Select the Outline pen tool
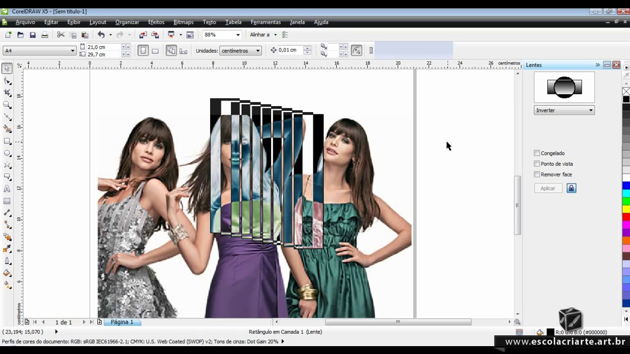Viewport: 630px width, 354px height. click(7, 261)
